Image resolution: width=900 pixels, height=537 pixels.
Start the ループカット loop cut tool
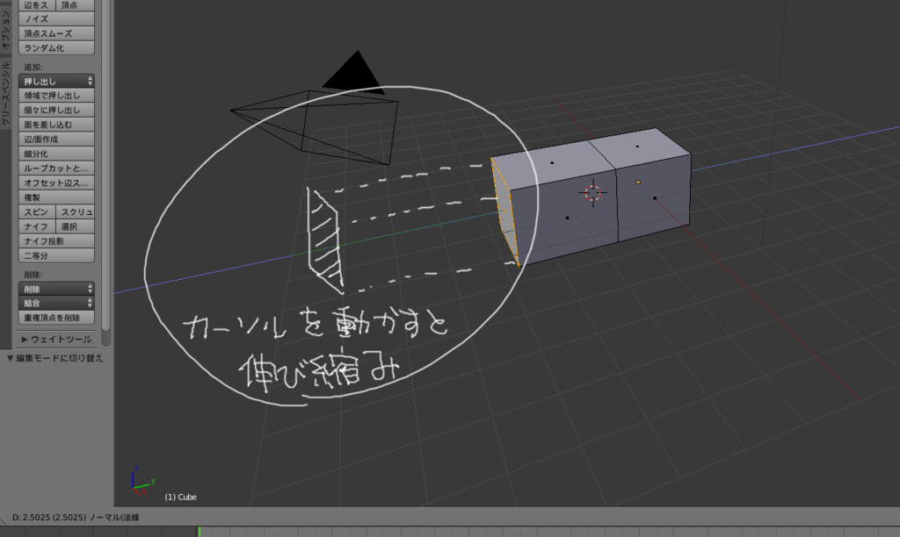tap(54, 168)
